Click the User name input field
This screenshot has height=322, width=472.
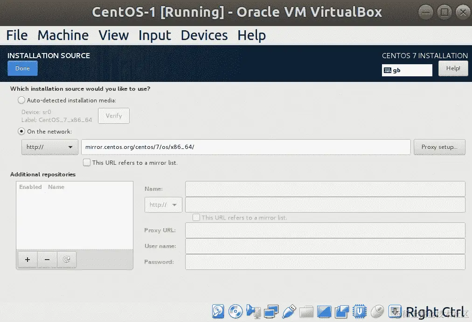[325, 246]
